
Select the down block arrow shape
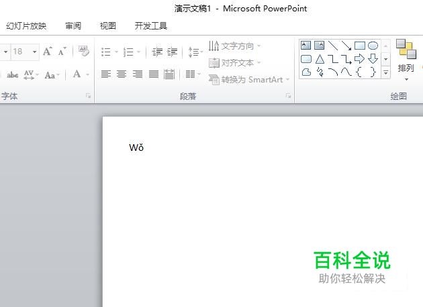pos(373,58)
